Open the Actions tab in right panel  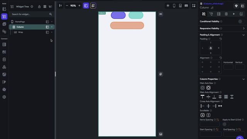pos(211,14)
